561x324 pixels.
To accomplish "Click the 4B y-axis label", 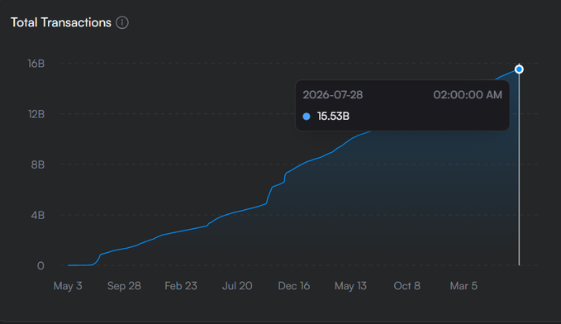I will [x=37, y=215].
